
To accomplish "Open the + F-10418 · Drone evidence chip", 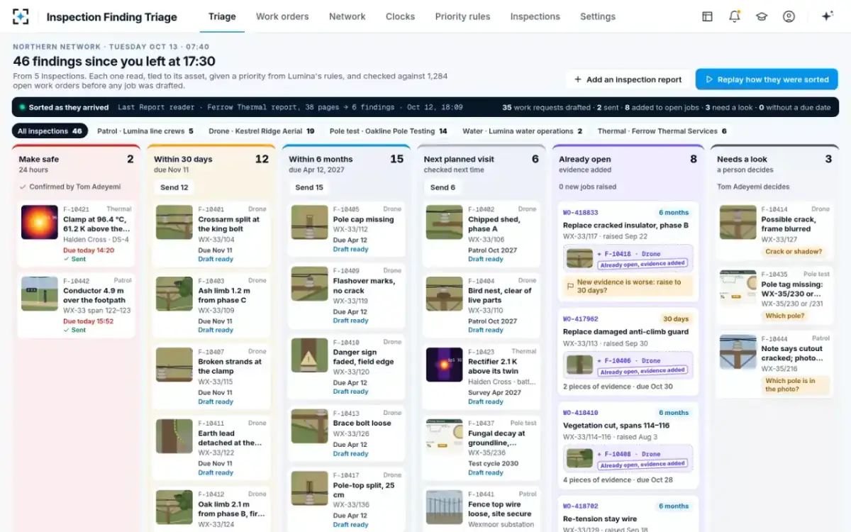I will point(628,257).
